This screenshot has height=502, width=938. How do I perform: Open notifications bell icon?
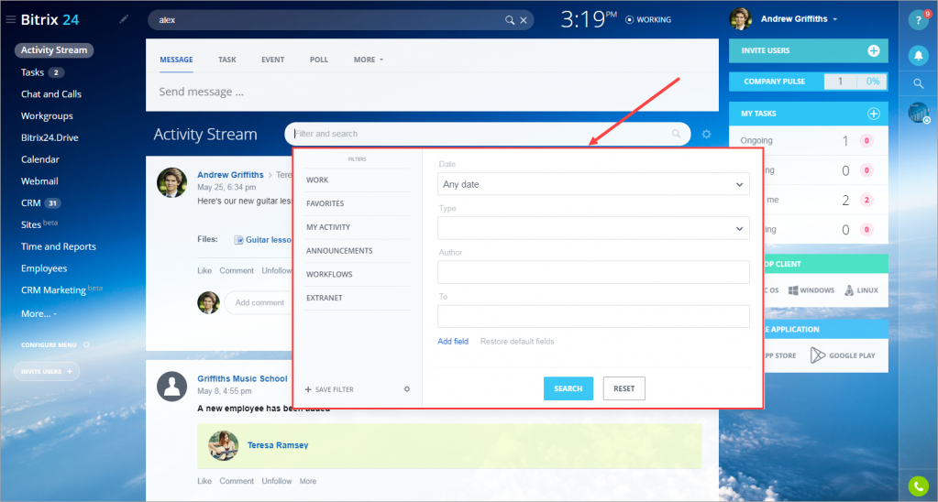(x=918, y=56)
